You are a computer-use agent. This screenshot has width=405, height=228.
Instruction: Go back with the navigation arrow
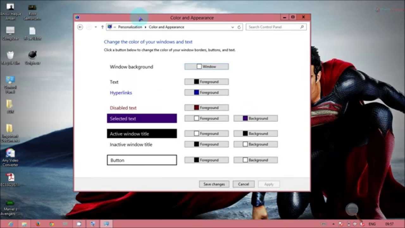[x=80, y=27]
